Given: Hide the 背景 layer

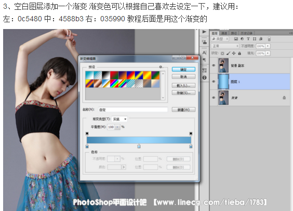Looking at the screenshot, I should 214,97.
